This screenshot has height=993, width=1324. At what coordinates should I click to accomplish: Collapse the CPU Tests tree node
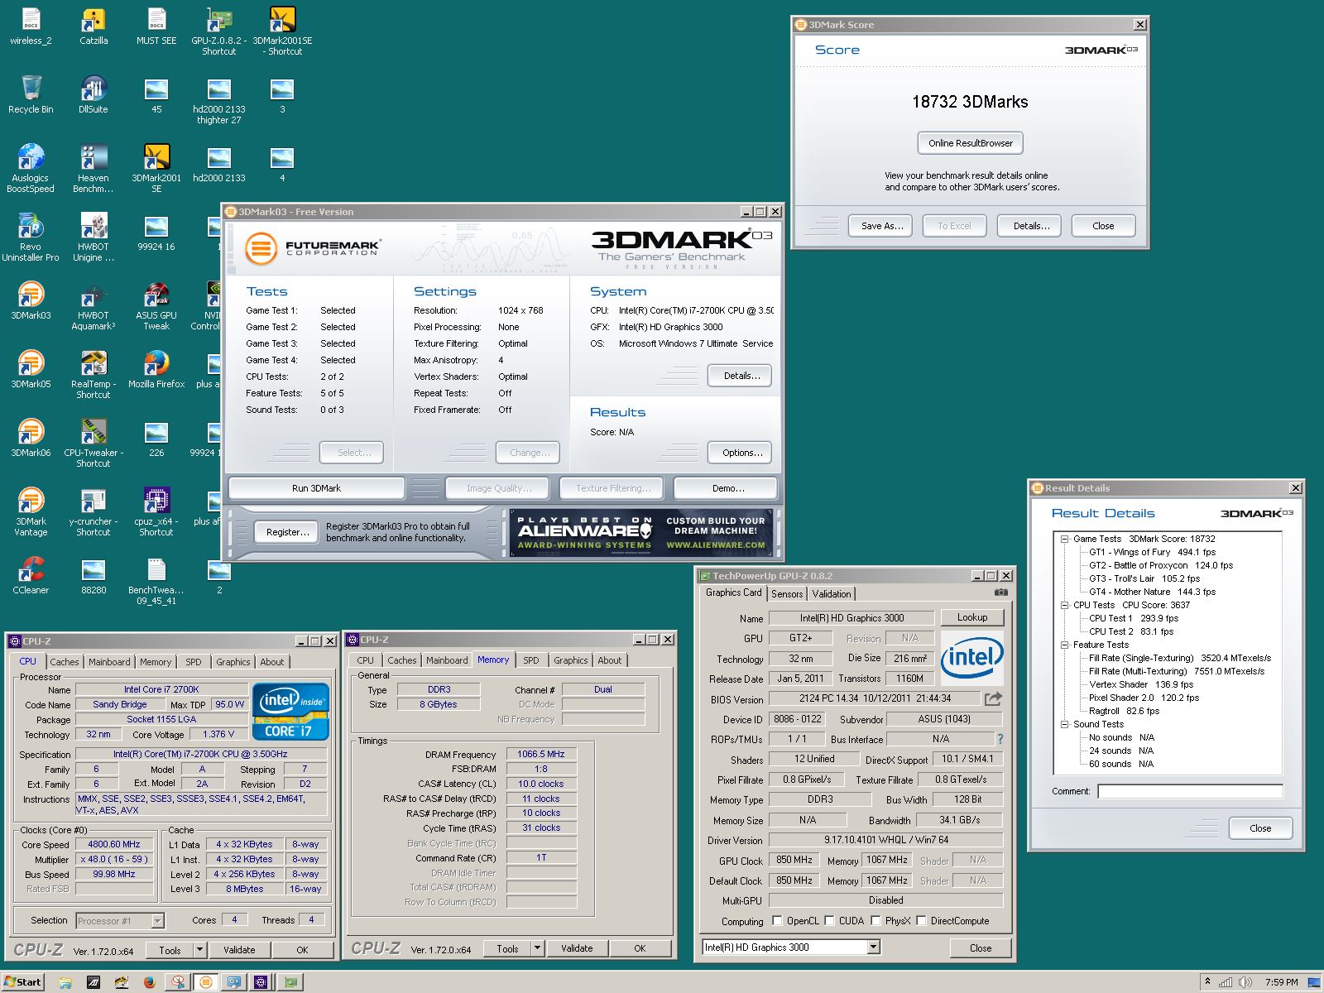click(x=1065, y=605)
